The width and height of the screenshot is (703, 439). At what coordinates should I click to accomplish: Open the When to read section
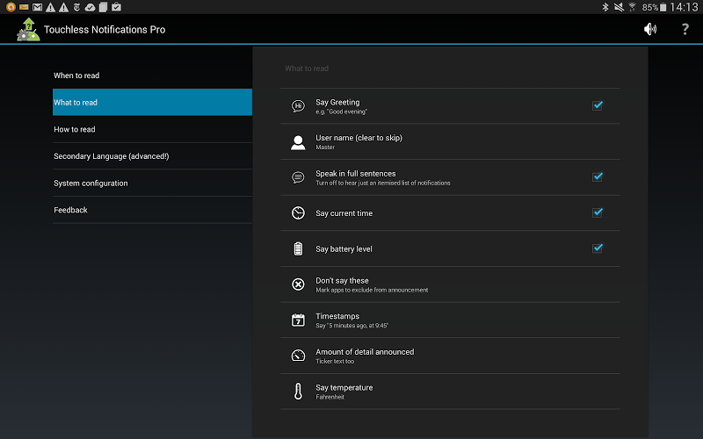(x=152, y=76)
